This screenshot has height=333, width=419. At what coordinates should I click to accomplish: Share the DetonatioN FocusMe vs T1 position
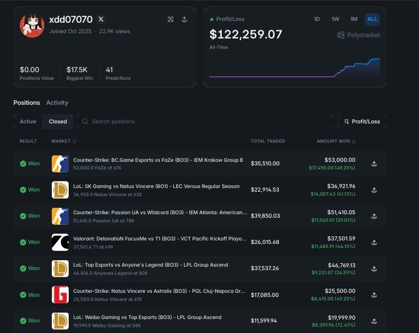click(374, 242)
